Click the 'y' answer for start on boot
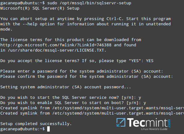 (x=145, y=103)
